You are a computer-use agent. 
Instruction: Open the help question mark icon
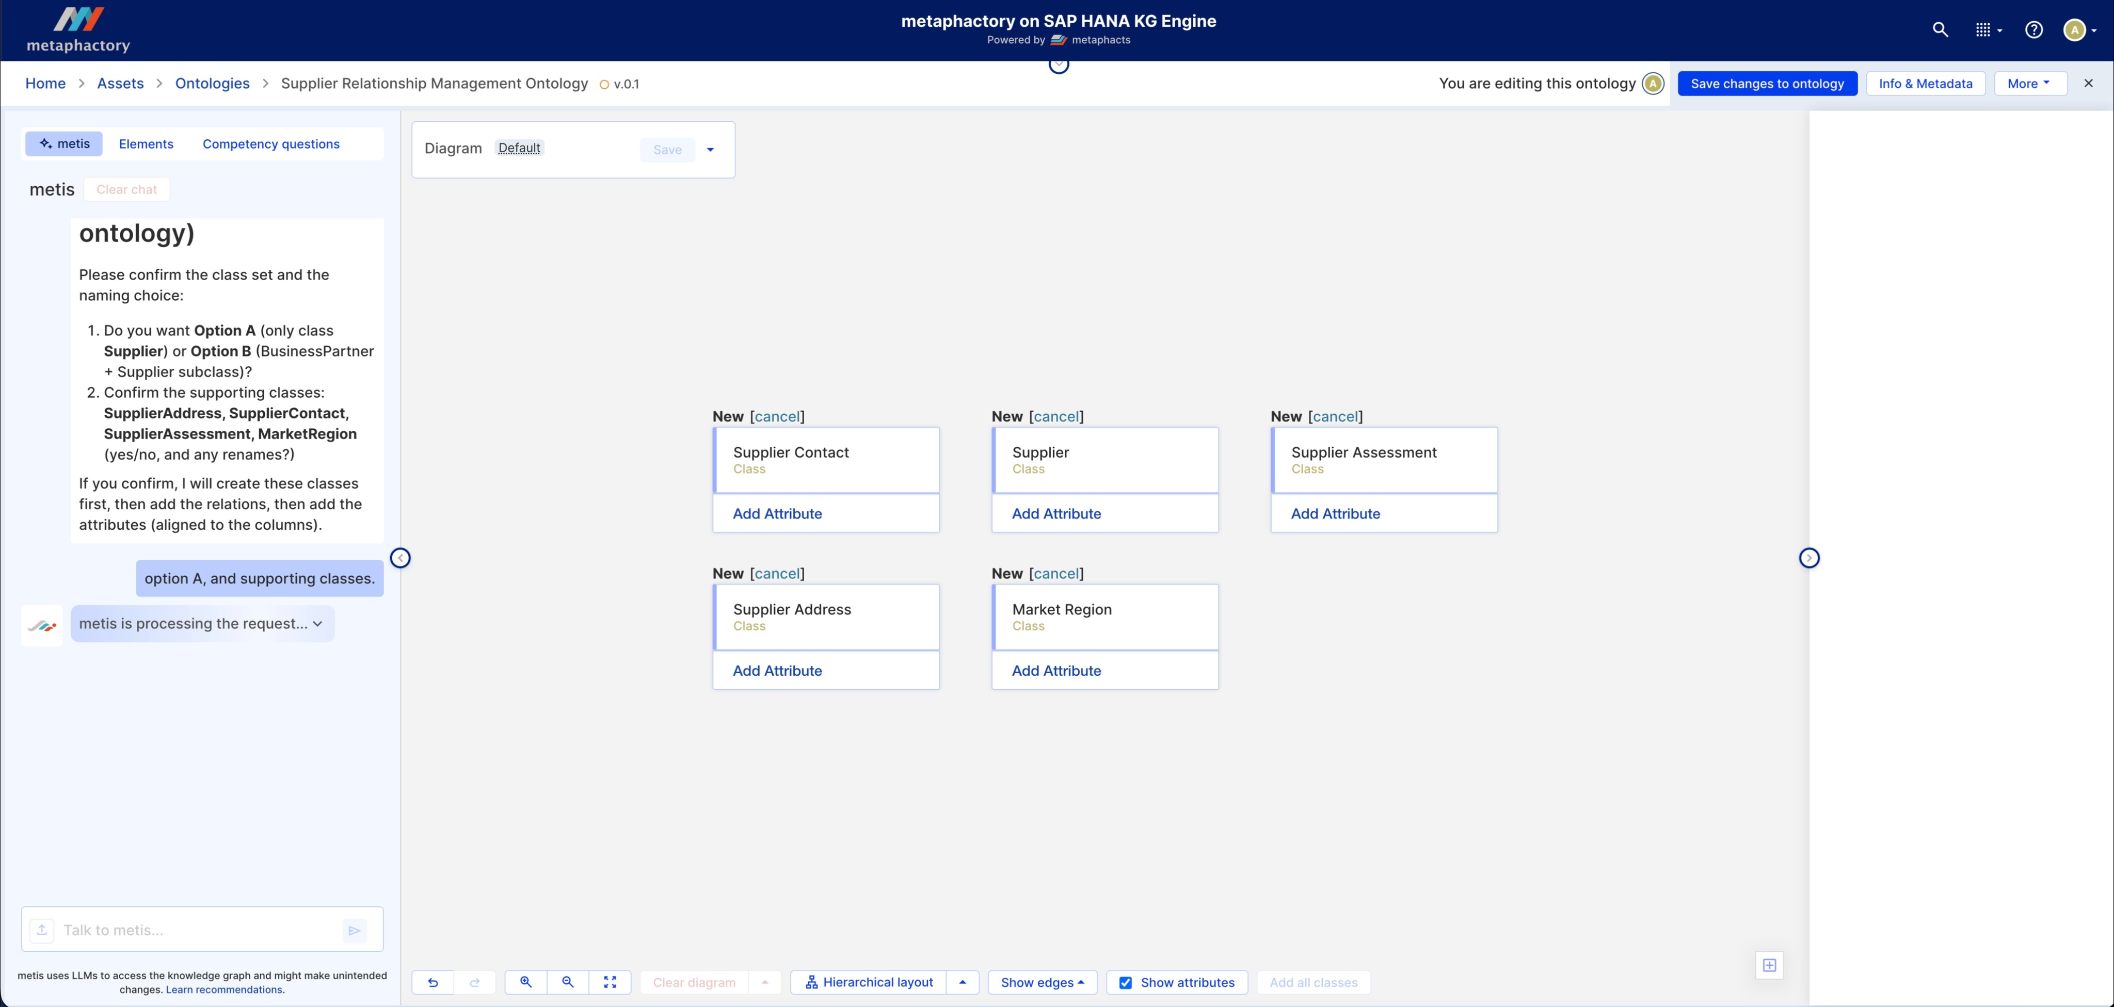(x=2033, y=30)
